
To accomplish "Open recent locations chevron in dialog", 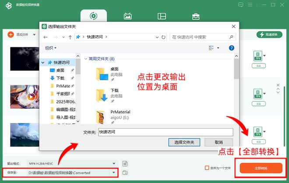I will (x=63, y=37).
